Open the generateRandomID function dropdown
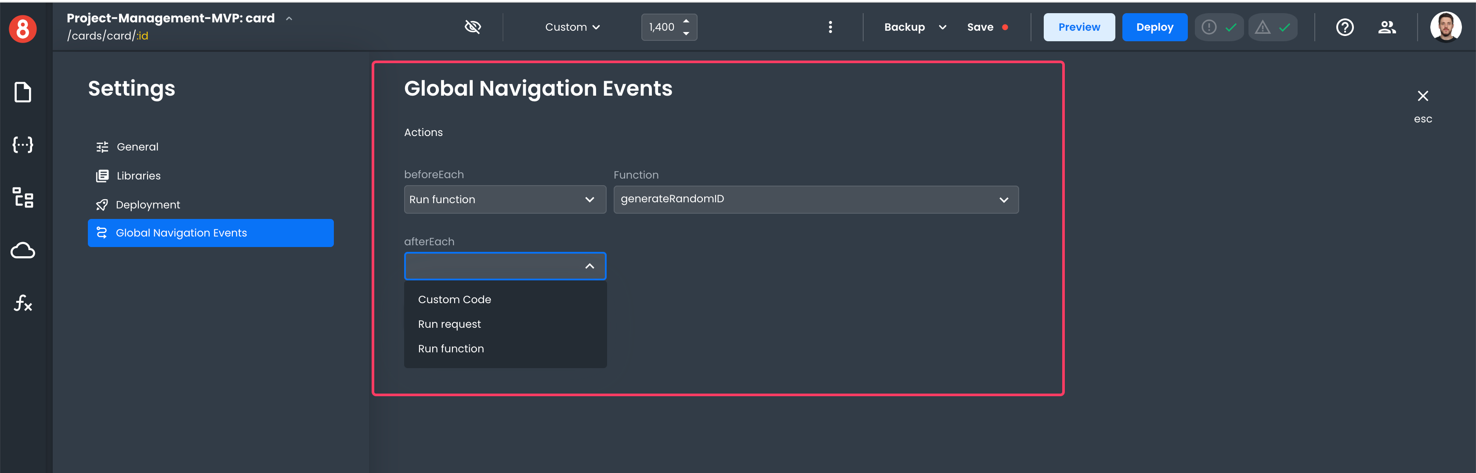 pos(815,199)
